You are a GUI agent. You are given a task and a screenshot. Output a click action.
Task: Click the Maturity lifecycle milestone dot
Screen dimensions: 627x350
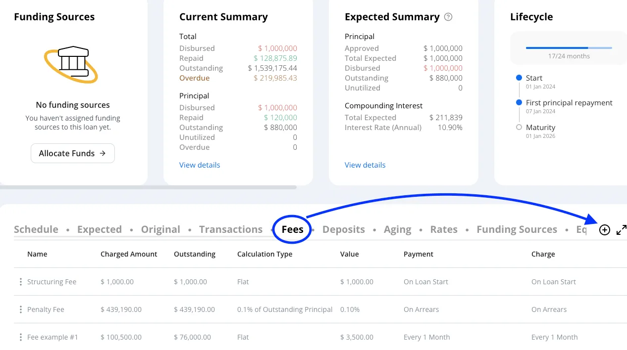click(x=519, y=127)
